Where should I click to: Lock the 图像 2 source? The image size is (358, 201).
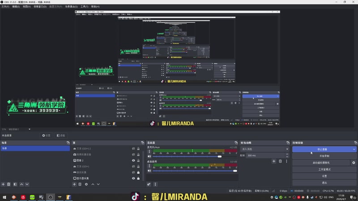click(x=138, y=160)
